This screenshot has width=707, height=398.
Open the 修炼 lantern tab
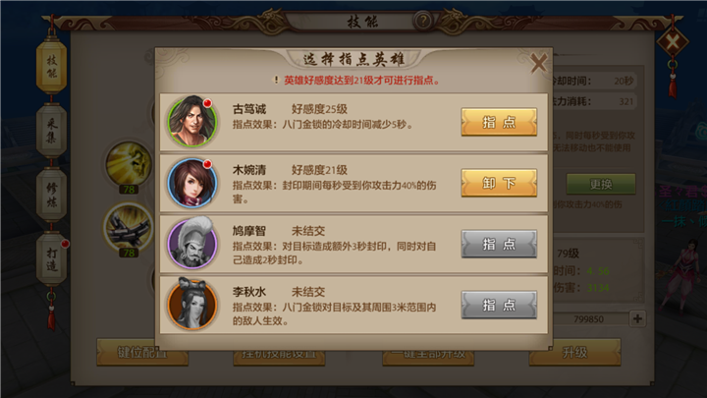click(x=51, y=195)
